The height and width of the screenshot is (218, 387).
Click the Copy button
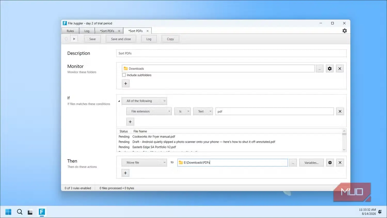170,39
